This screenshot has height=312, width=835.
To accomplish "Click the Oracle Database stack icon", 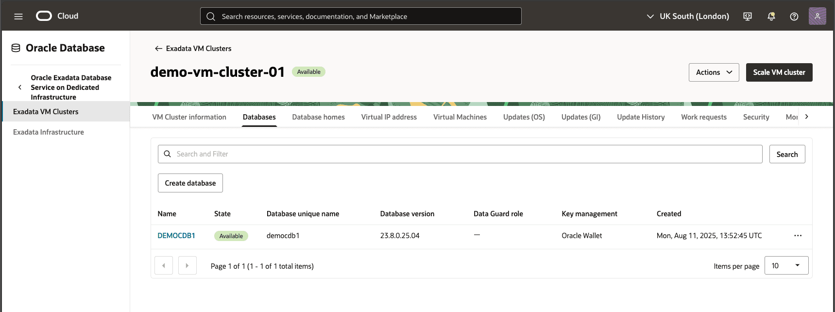I will pos(16,48).
